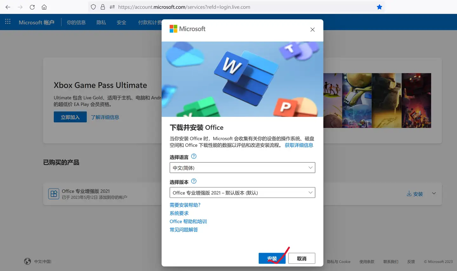Go back to the previous browser page
The width and height of the screenshot is (457, 271).
(8, 7)
